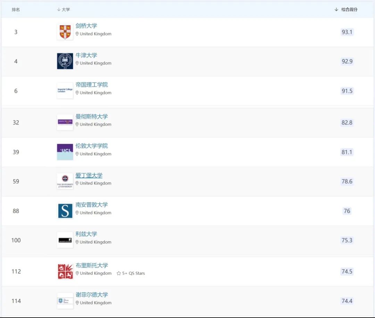375x318 pixels.
Task: Click the location pin under 谢菲尔德大学
Action: click(77, 303)
